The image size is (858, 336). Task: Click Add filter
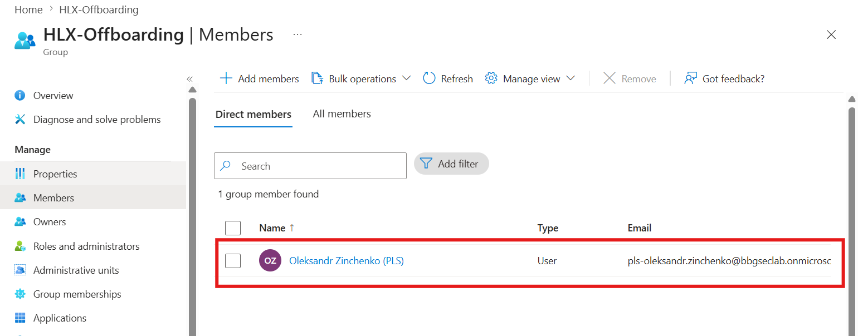coord(451,164)
